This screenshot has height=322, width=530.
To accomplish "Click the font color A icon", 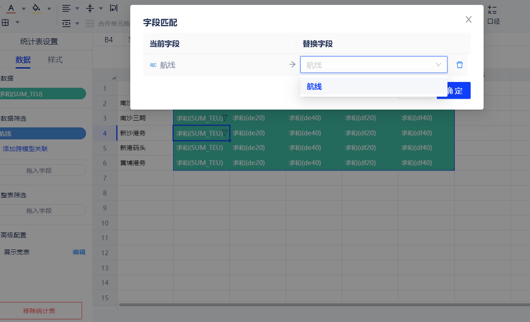I will point(11,8).
